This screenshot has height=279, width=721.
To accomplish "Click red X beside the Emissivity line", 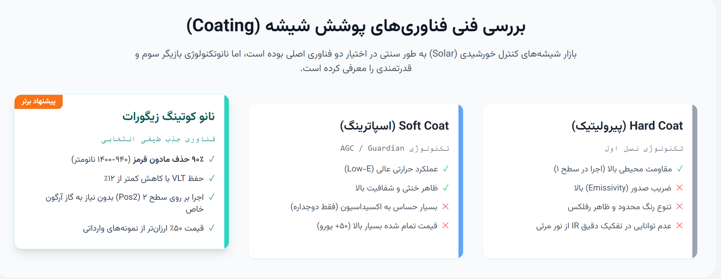I will click(x=679, y=188).
